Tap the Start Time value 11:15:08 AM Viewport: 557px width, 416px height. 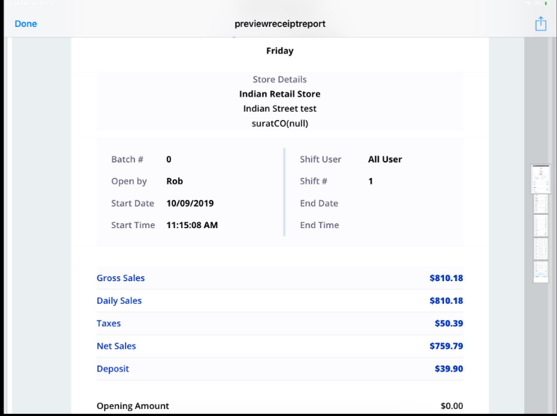(192, 225)
